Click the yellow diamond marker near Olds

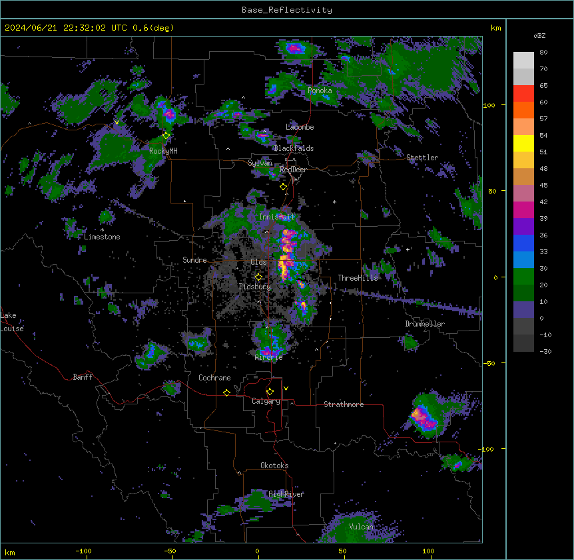[258, 277]
